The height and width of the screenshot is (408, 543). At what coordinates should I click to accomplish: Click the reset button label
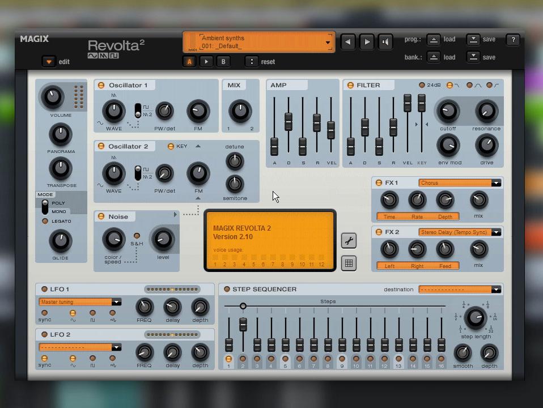(x=268, y=62)
